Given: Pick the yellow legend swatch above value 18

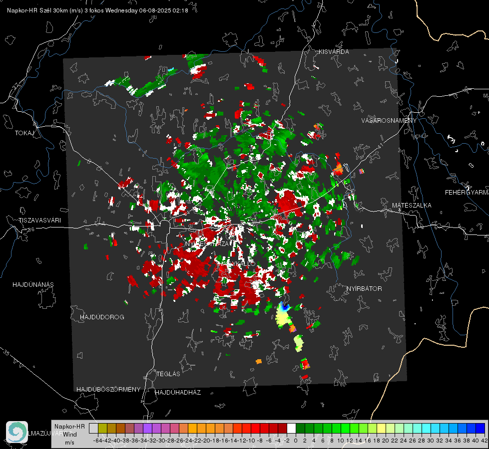Looking at the screenshot, I should point(382,428).
